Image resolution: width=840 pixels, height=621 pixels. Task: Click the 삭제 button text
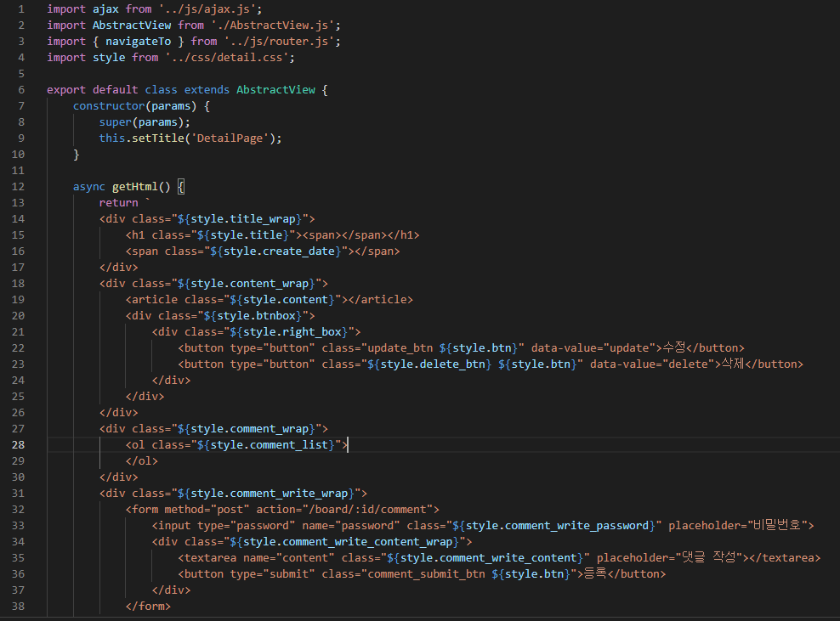coord(733,364)
